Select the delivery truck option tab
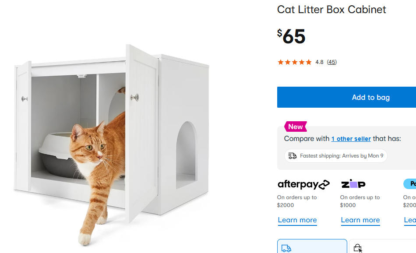Screen dimensions: 416x253 click(312, 246)
